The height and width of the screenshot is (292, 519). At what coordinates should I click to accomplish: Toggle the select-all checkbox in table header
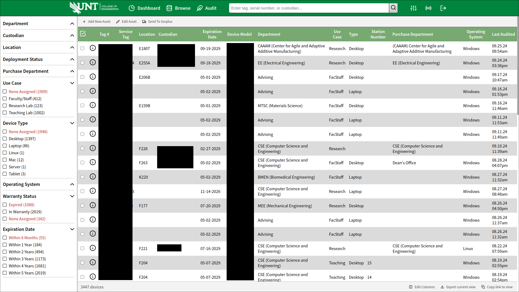point(83,34)
